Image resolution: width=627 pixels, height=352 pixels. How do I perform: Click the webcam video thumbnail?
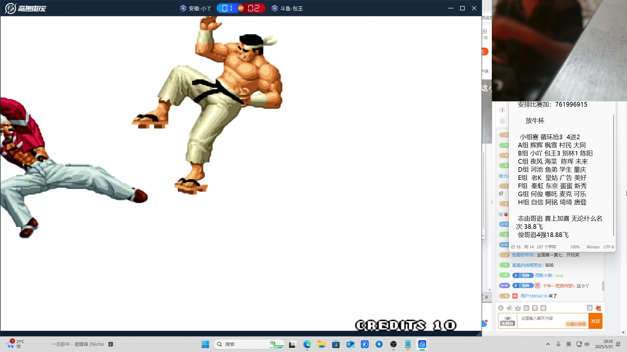pyautogui.click(x=559, y=51)
